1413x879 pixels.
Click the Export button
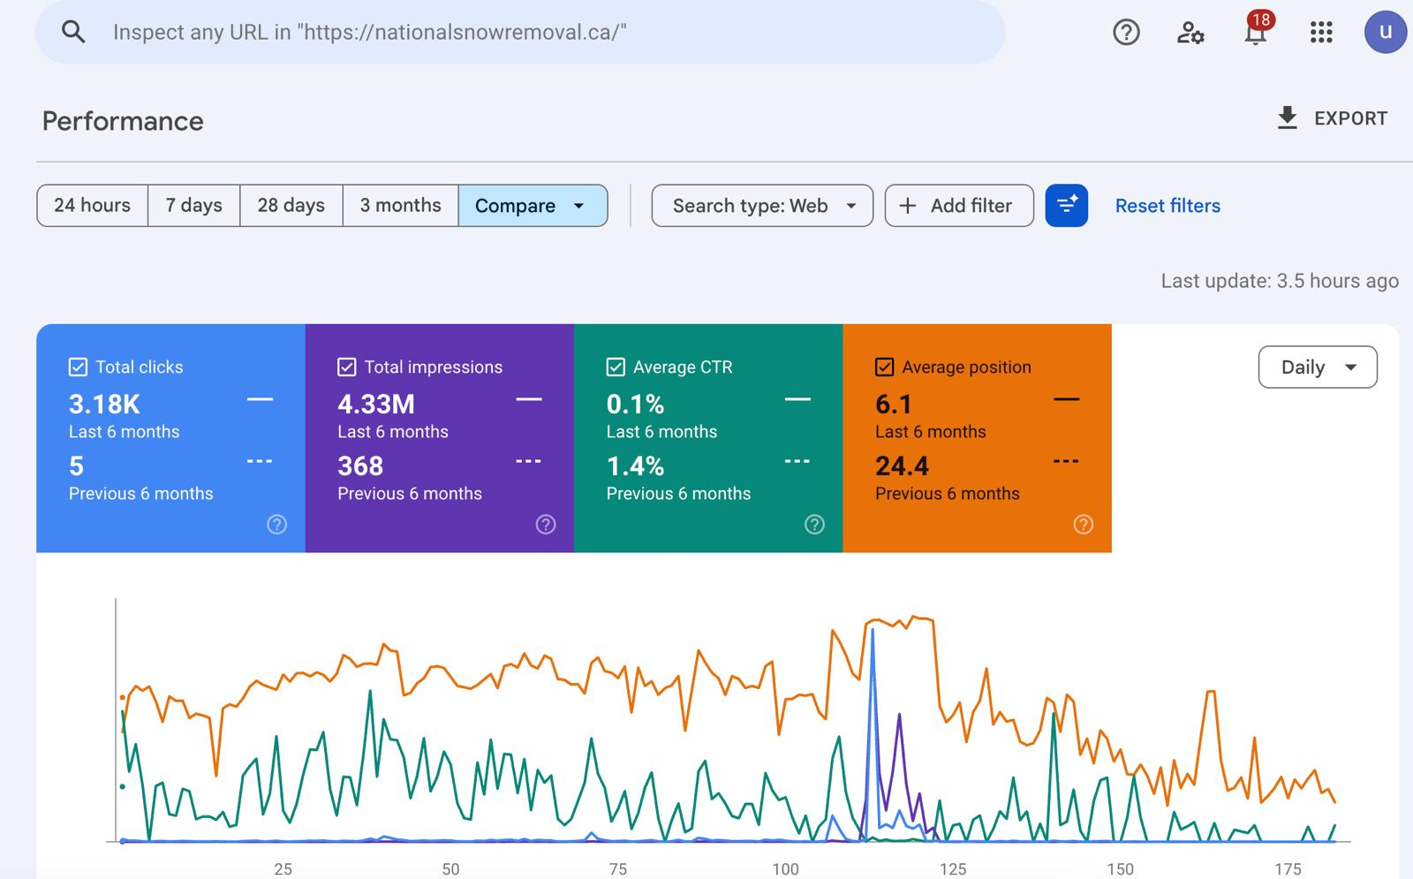pyautogui.click(x=1332, y=118)
